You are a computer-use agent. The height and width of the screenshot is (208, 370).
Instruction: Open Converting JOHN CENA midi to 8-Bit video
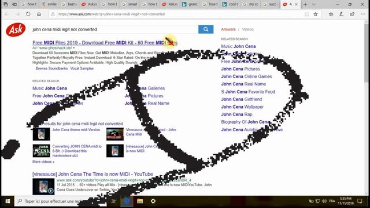(77, 151)
